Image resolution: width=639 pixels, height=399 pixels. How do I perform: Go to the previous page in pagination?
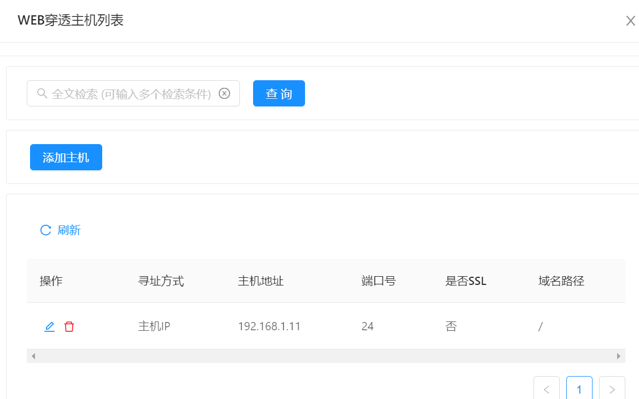point(547,389)
